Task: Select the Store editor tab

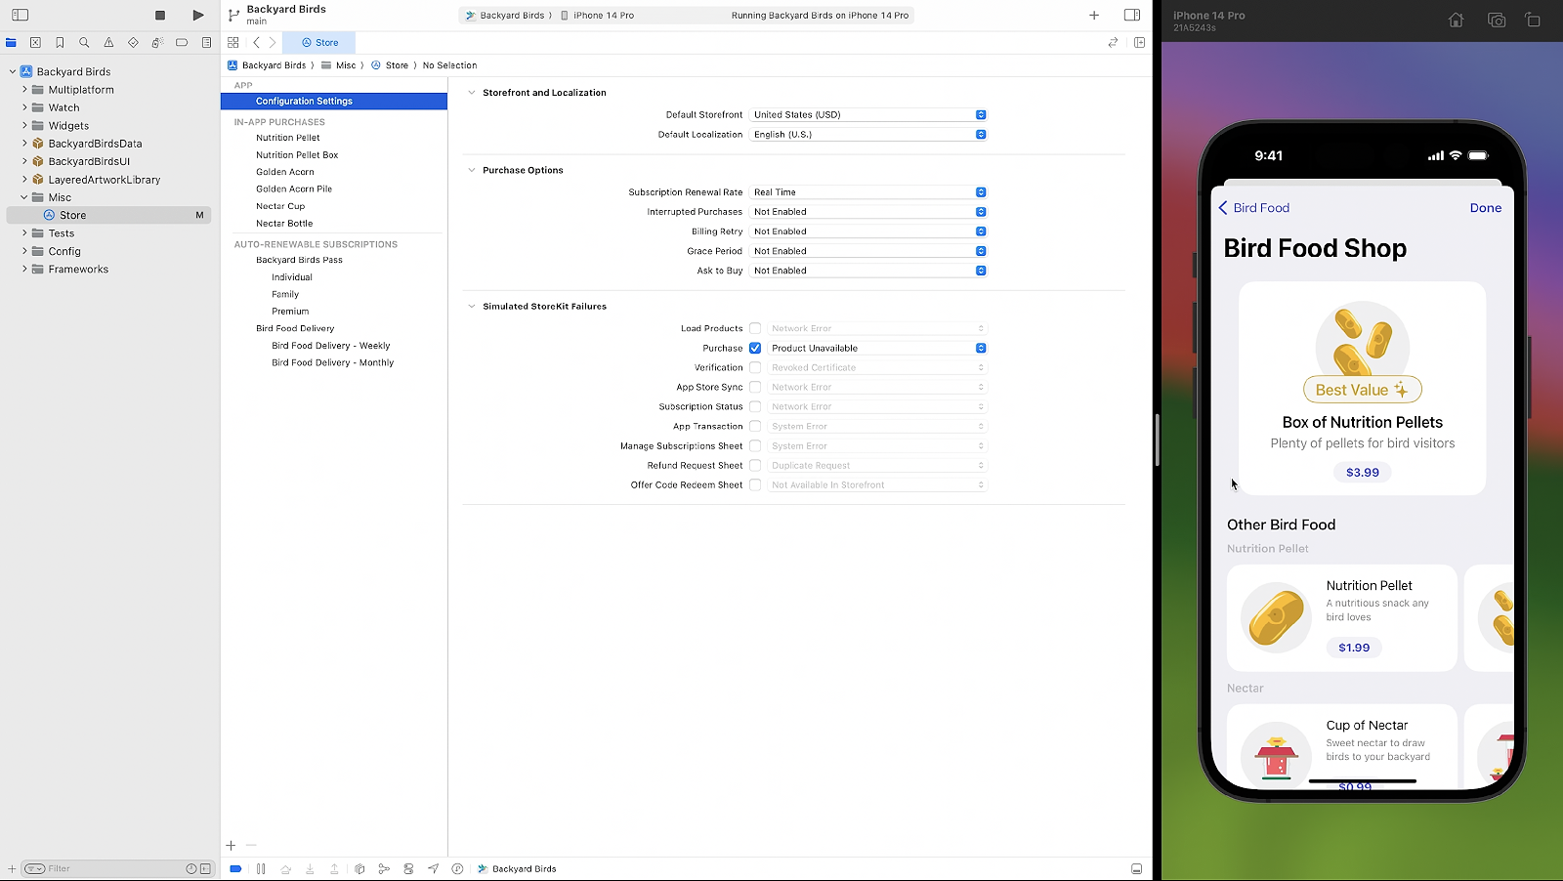Action: click(319, 43)
